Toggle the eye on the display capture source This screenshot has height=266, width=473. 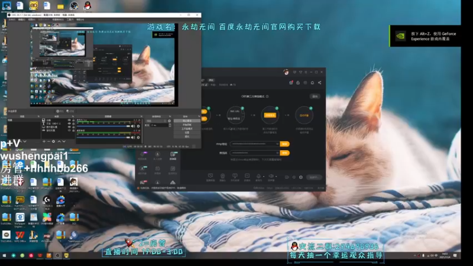(69, 127)
